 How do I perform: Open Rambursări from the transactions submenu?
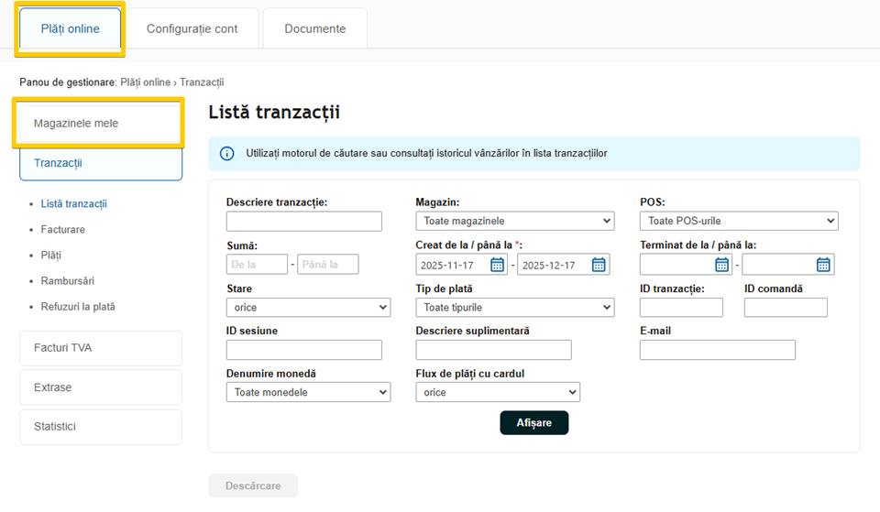[67, 281]
